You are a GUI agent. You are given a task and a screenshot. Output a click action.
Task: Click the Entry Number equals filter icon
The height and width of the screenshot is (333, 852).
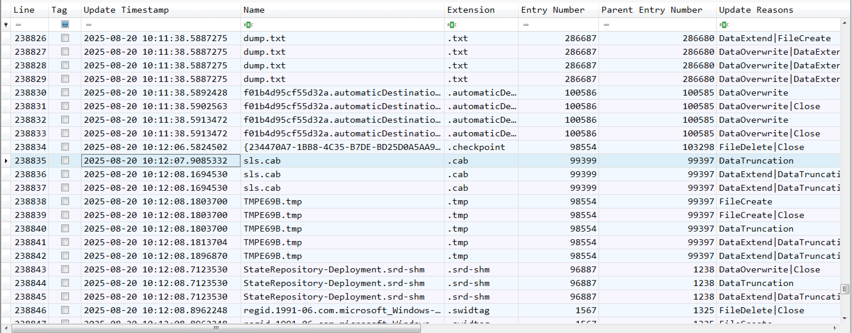tap(526, 25)
